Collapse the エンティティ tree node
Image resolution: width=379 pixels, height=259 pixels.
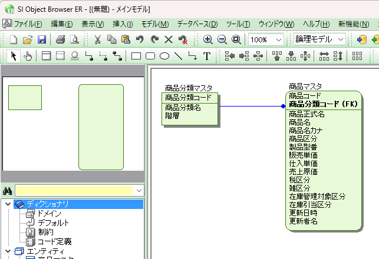pyautogui.click(x=8, y=251)
